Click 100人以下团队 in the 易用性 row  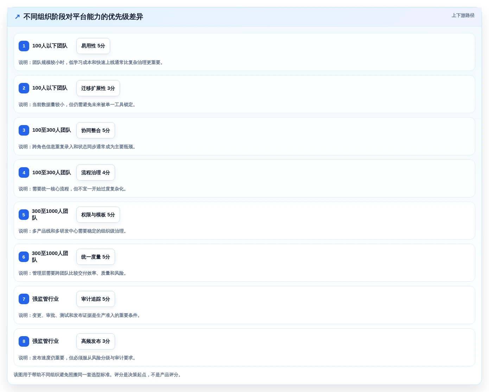point(50,46)
